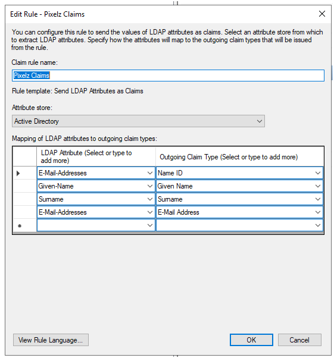334x358 pixels.
Task: Close the Edit Rule dialog
Action: point(322,14)
